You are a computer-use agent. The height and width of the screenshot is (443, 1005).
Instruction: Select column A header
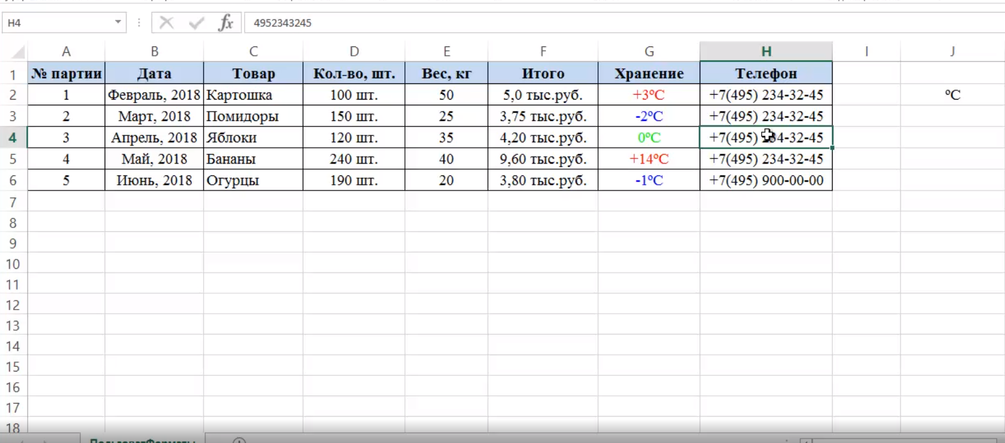(66, 51)
